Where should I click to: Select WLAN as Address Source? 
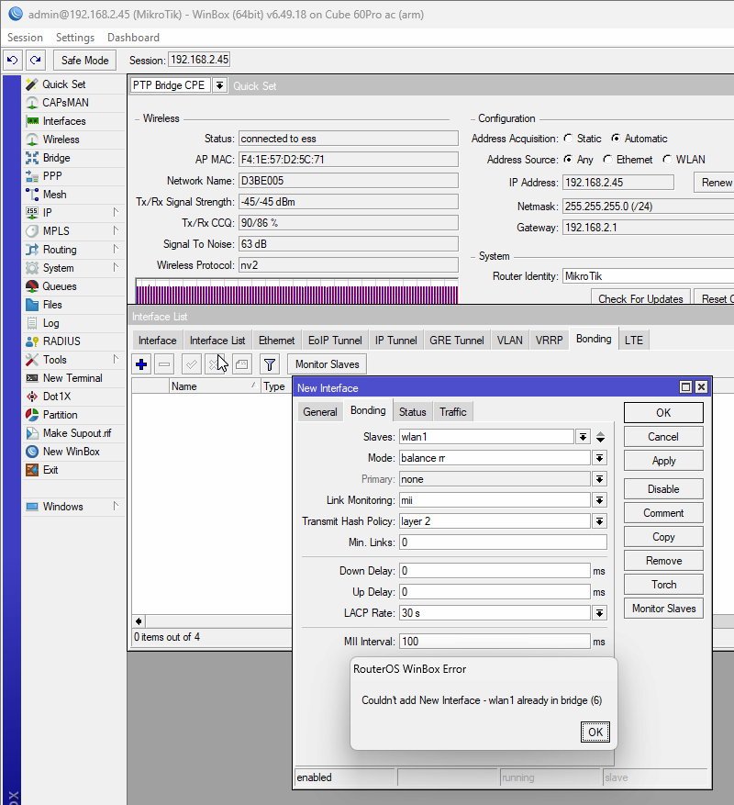tap(667, 160)
